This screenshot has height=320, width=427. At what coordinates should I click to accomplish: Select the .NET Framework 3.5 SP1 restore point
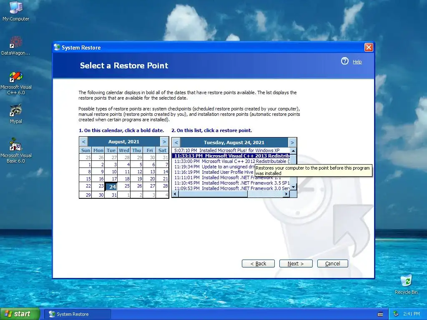(x=231, y=183)
